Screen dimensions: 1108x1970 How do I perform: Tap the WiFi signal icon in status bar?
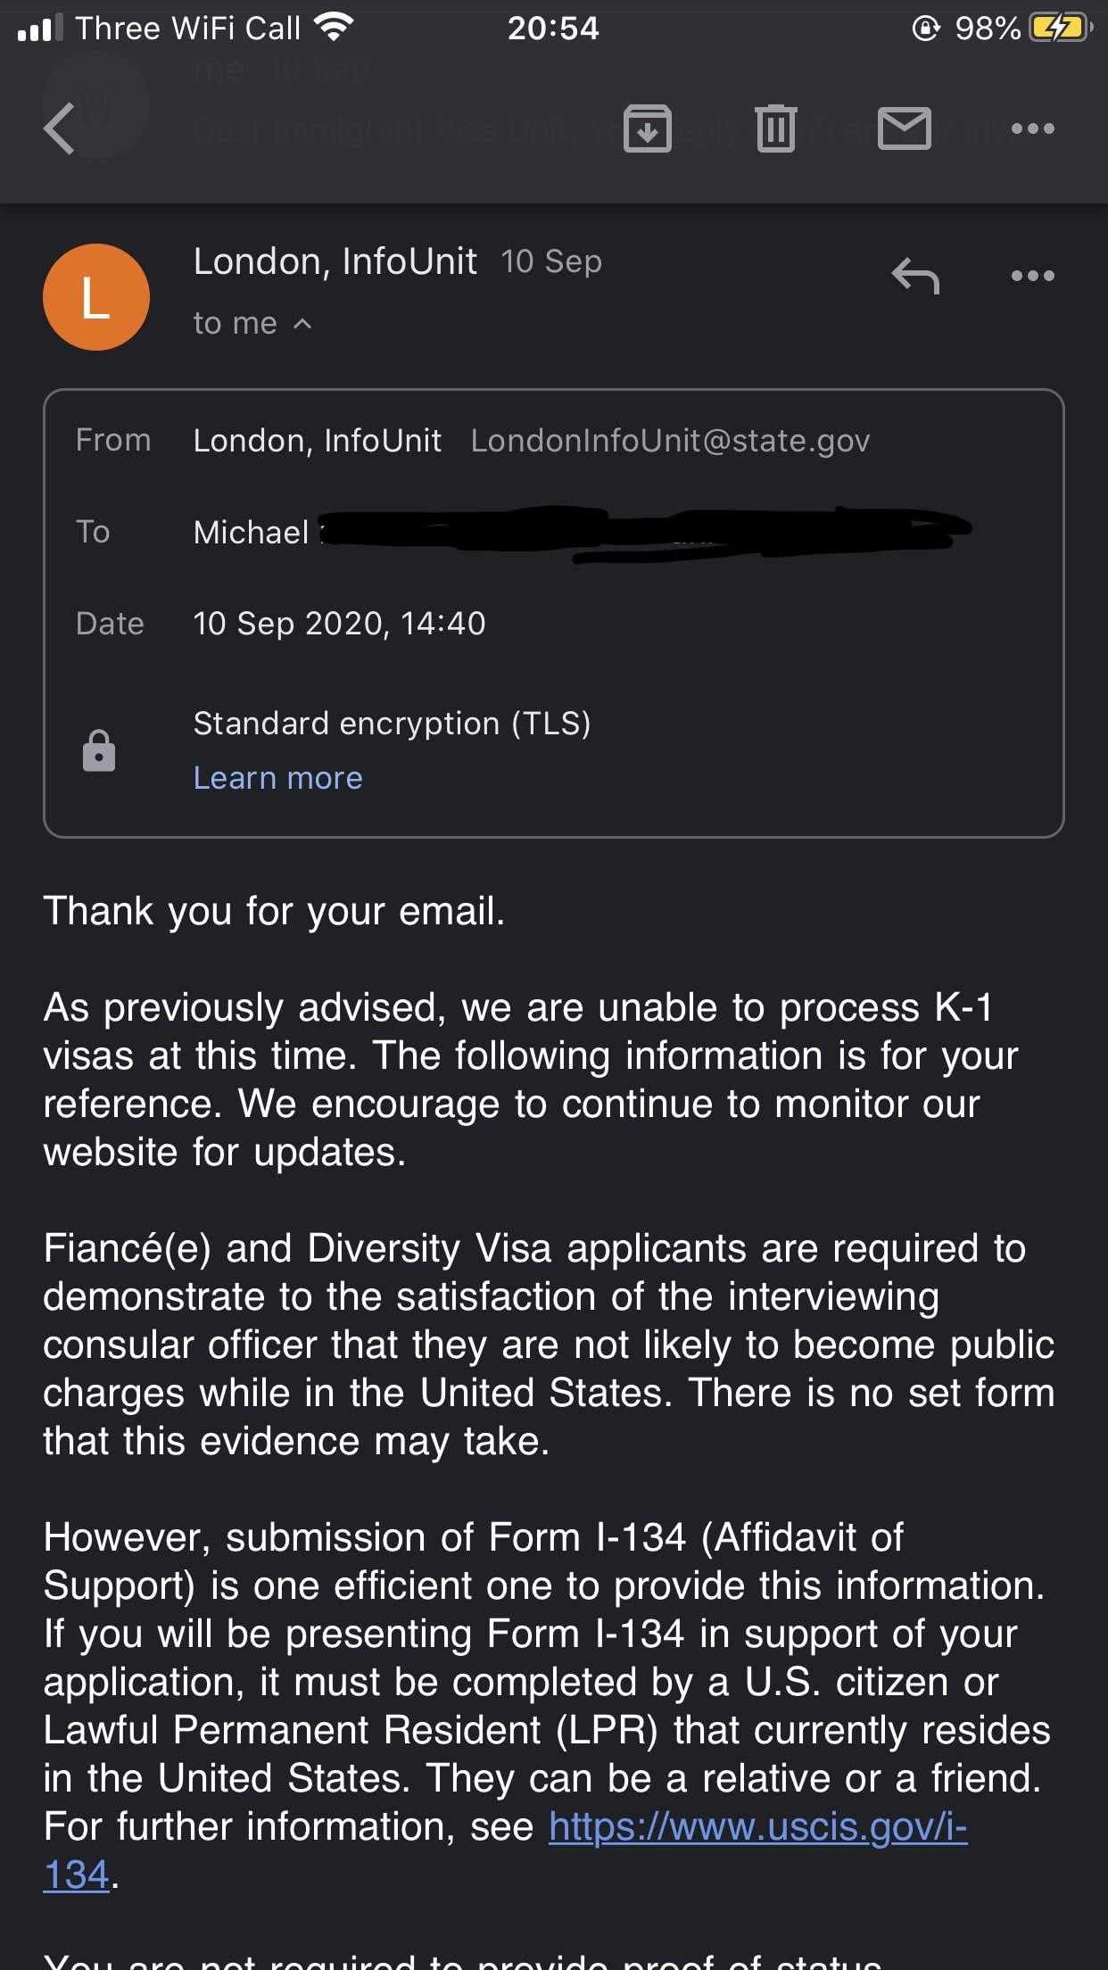(x=335, y=29)
